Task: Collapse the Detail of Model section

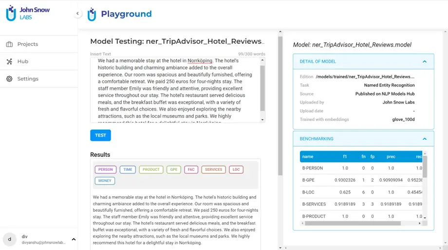Action: click(424, 62)
